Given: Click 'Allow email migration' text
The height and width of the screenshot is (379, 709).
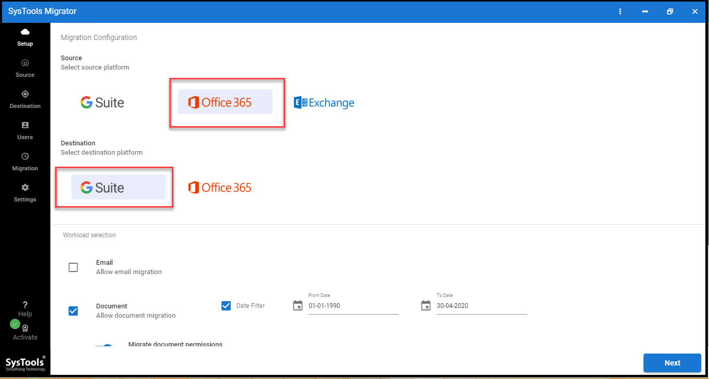Looking at the screenshot, I should (x=129, y=272).
